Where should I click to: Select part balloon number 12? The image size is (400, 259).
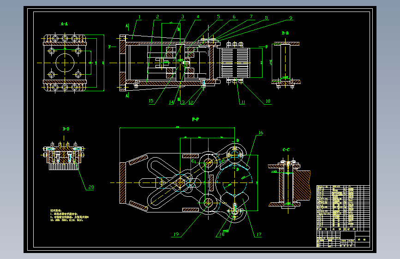(191, 102)
